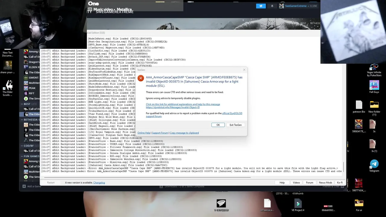386x217 pixels.
Task: Click the SWEGAMEREXTREME header text in Steam
Action: (114, 12)
